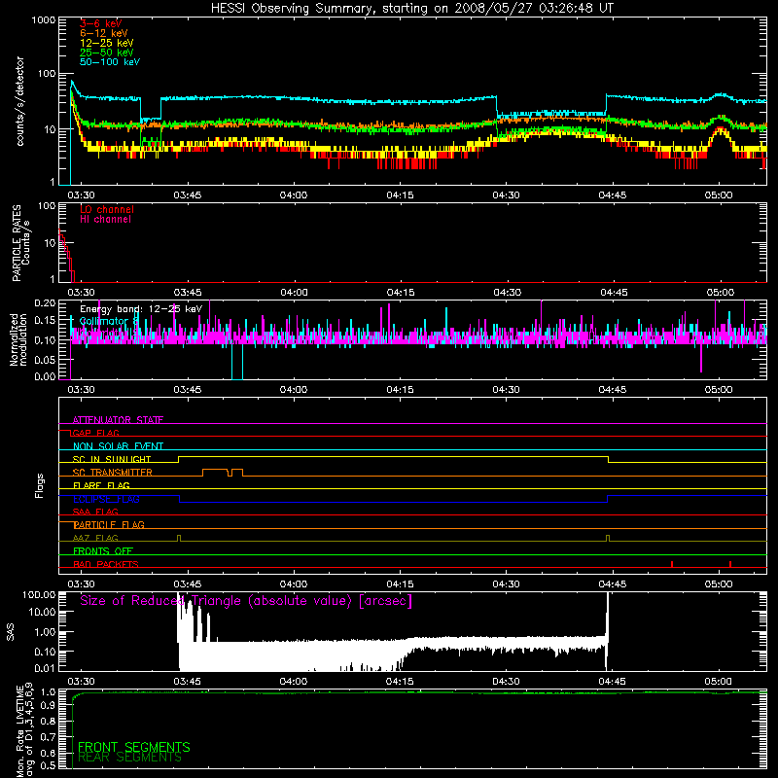Click 04:30 tick under the modulation panel
Image resolution: width=778 pixels, height=778 pixels.
(506, 390)
